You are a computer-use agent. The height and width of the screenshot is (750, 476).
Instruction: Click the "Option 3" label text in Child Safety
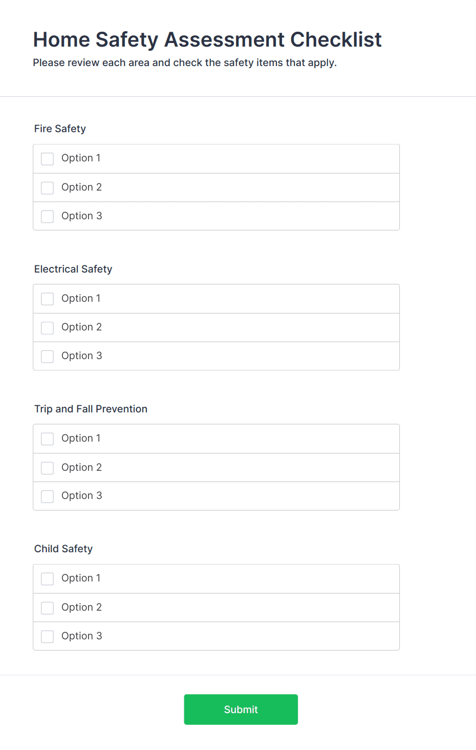[x=82, y=636]
